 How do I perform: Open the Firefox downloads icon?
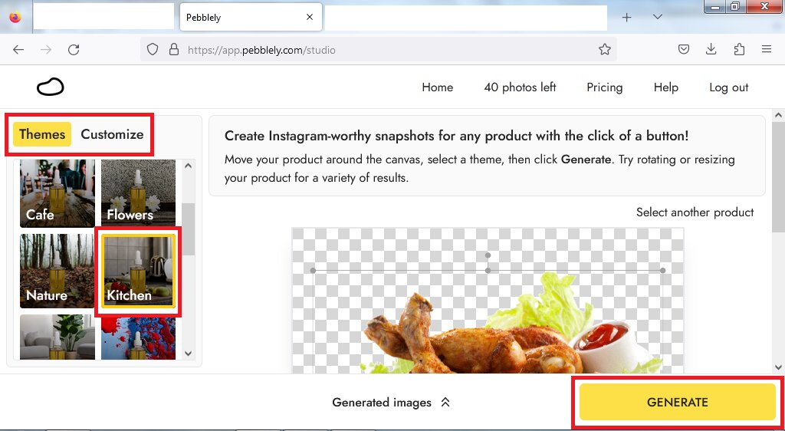tap(711, 50)
